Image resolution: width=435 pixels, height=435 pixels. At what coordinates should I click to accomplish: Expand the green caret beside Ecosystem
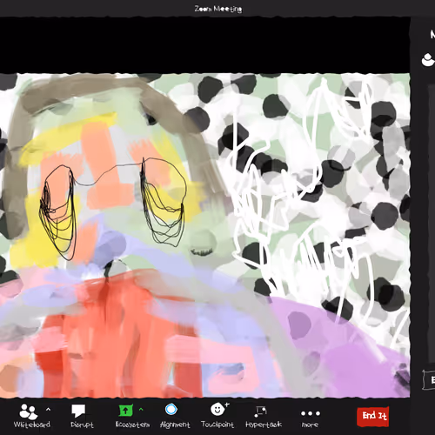pos(141,409)
